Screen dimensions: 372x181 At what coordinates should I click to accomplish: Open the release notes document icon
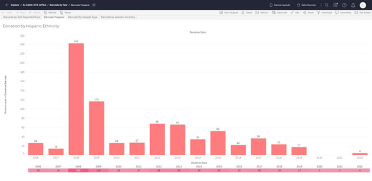click(336, 5)
